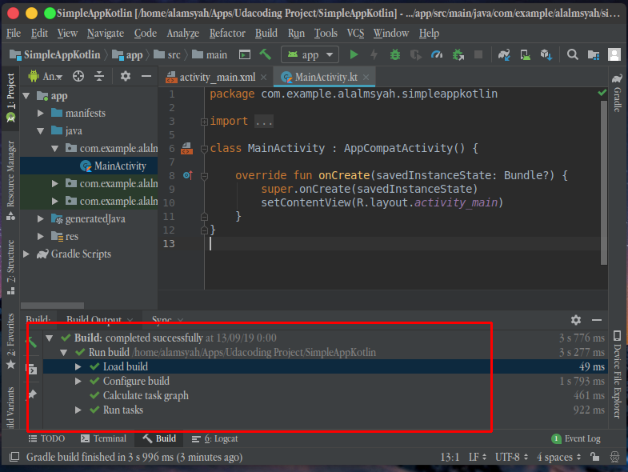Image resolution: width=628 pixels, height=472 pixels.
Task: Open Build panel settings gear
Action: click(x=576, y=320)
